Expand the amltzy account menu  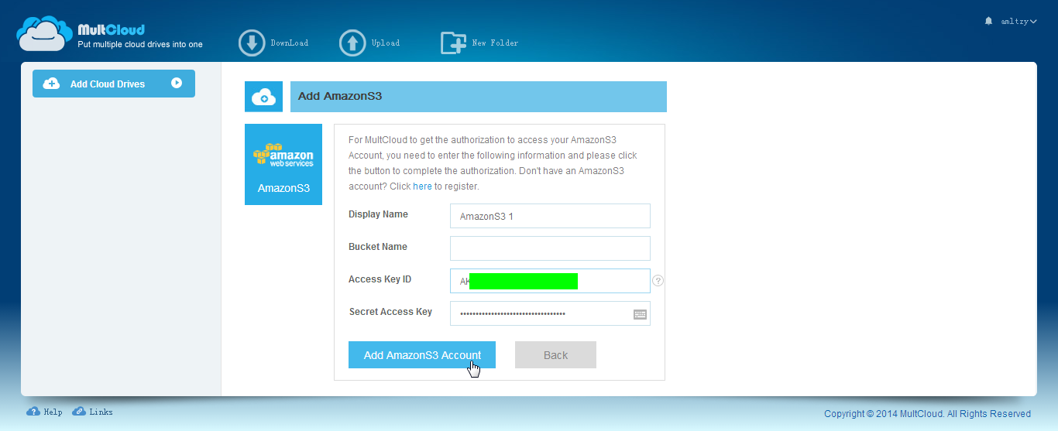(1018, 22)
